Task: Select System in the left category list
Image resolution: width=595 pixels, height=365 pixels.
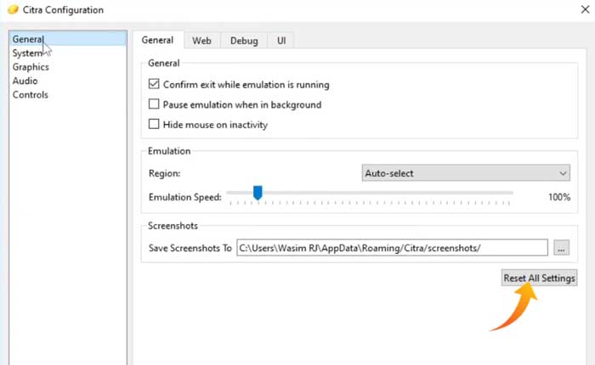Action: [27, 53]
